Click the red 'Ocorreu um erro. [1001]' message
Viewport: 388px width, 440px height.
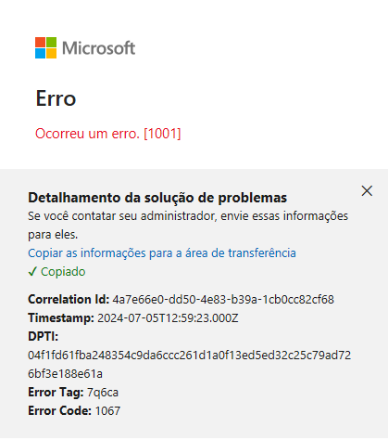tap(107, 134)
